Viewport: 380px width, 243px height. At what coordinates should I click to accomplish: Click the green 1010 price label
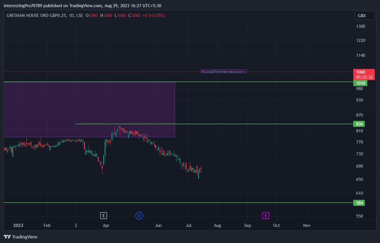[x=360, y=83]
